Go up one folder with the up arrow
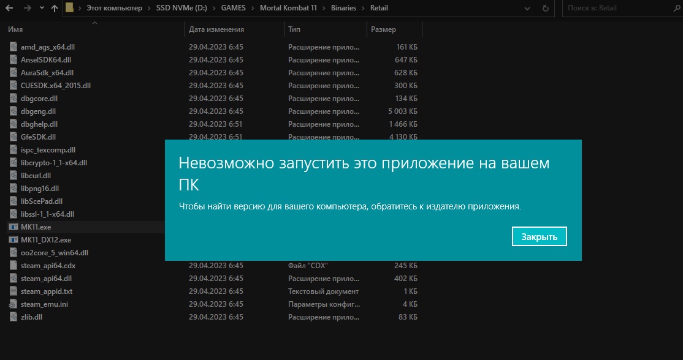 pos(55,9)
